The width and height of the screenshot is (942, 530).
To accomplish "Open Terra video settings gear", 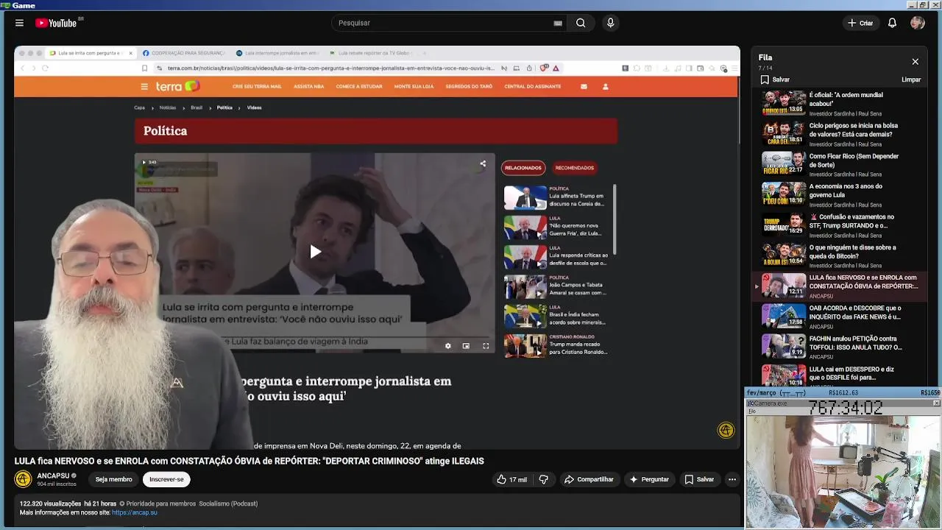I will (x=447, y=345).
